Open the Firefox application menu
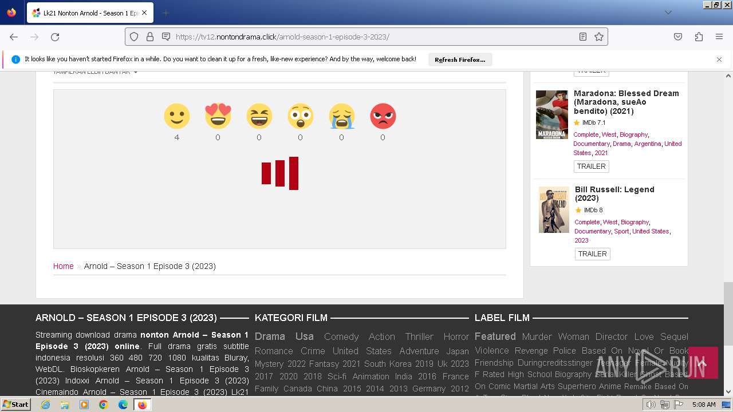The height and width of the screenshot is (412, 733). click(x=719, y=37)
